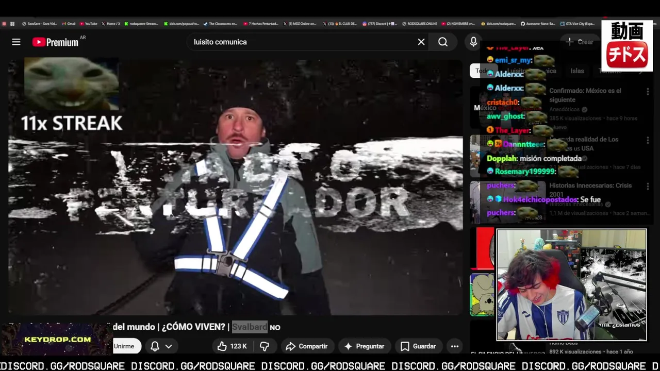This screenshot has width=660, height=371.
Task: Switch to '7 Hechos Perturbad...' tab
Action: 260,24
